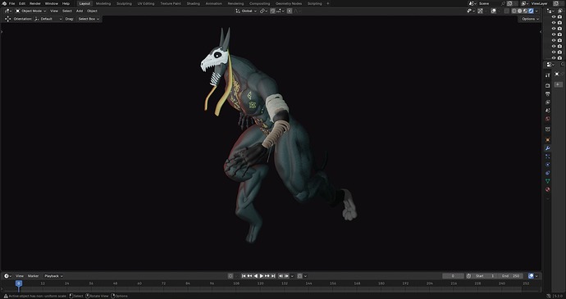Click the current frame number field
The width and height of the screenshot is (566, 299).
tap(453, 276)
